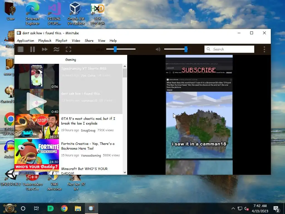Click '791K views' text
The image size is (285, 214).
tap(105, 130)
